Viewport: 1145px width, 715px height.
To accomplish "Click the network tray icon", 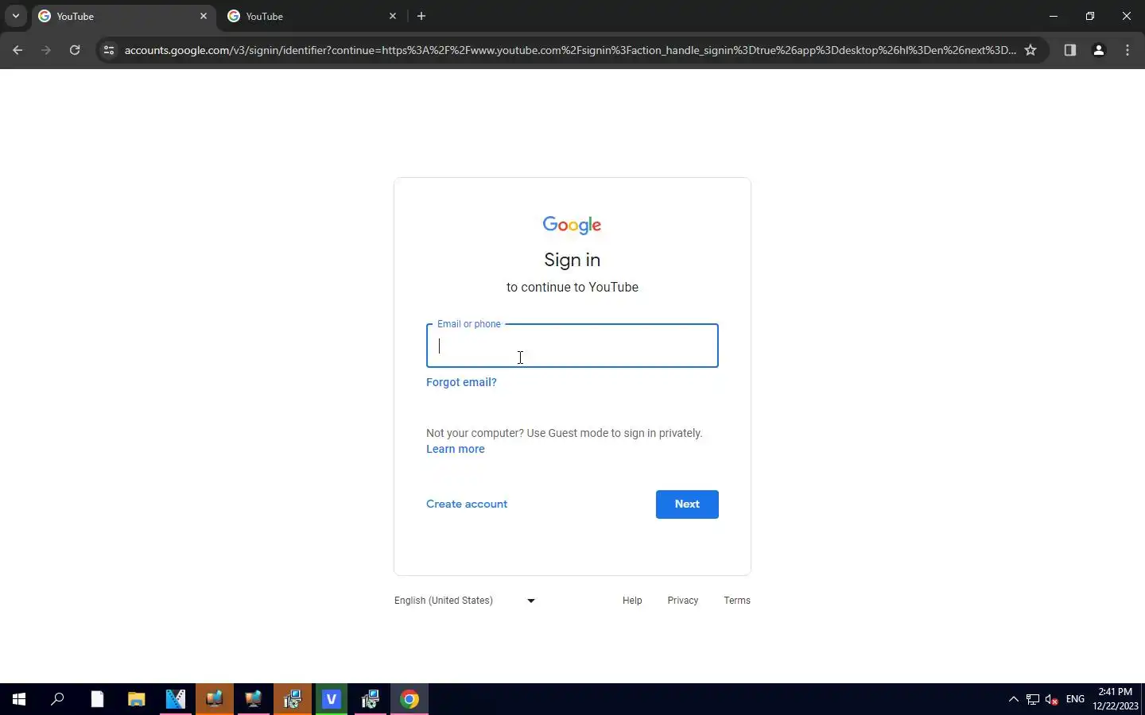I will (1033, 699).
